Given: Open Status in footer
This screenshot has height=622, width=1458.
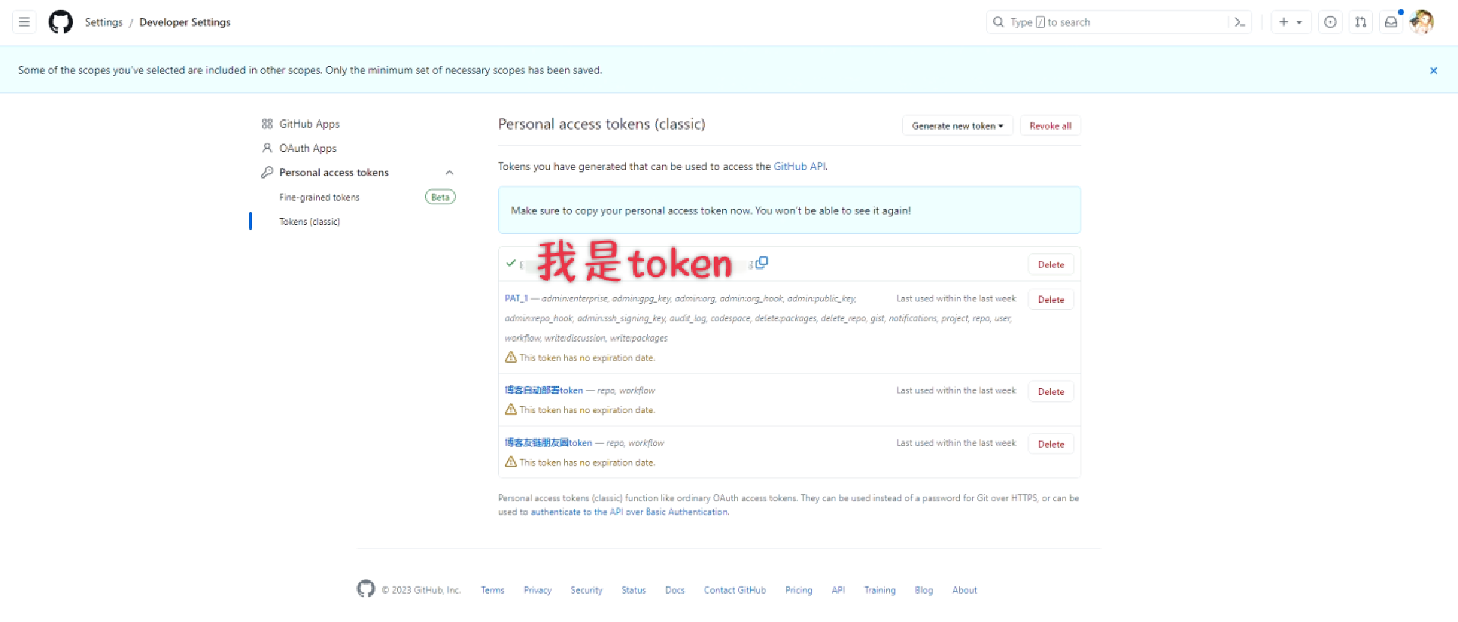Looking at the screenshot, I should pos(633,590).
